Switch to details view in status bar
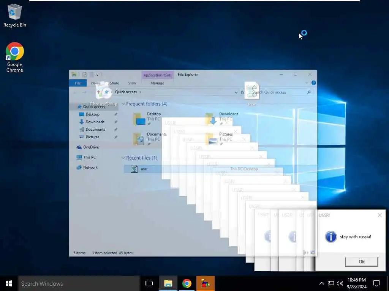 pos(306,253)
